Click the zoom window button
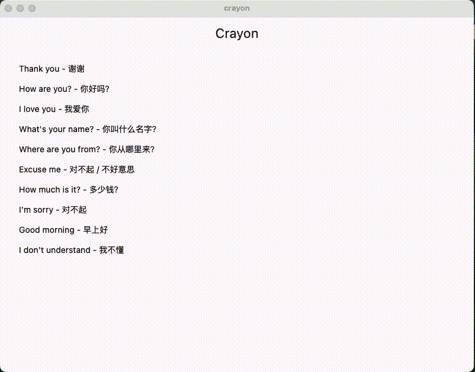Image resolution: width=475 pixels, height=372 pixels. 31,8
